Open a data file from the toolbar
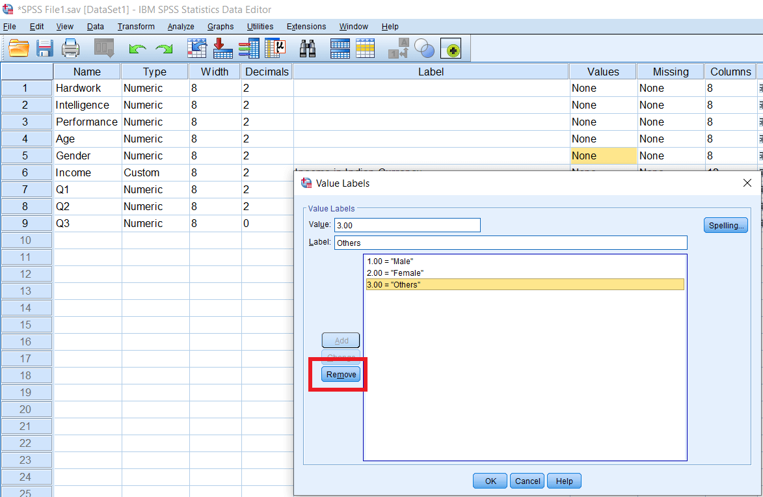 (x=18, y=48)
